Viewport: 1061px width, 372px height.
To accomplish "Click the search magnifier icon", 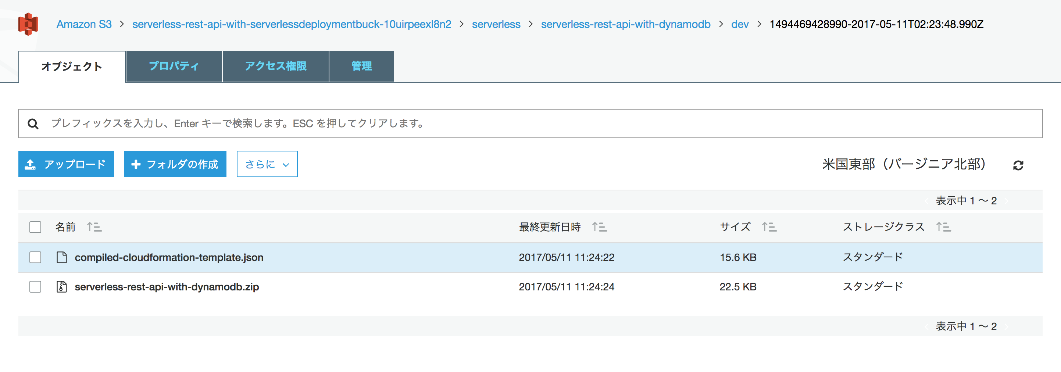I will coord(33,124).
